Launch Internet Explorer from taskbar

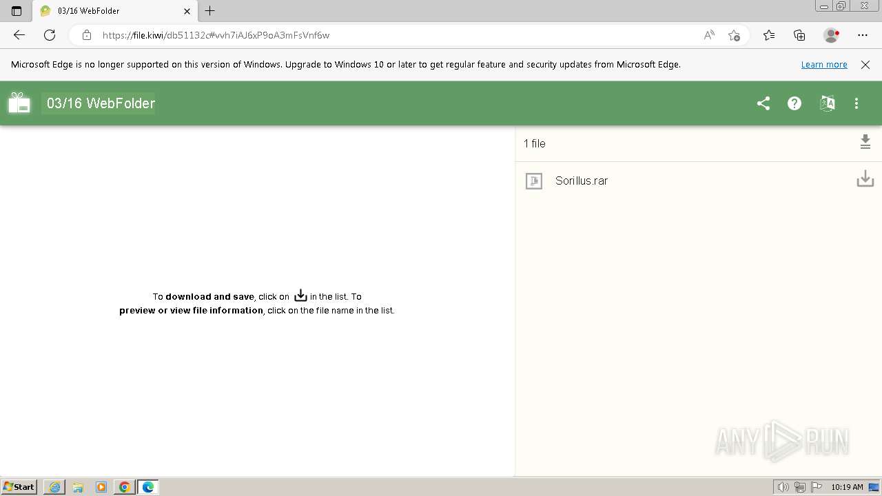pyautogui.click(x=54, y=487)
